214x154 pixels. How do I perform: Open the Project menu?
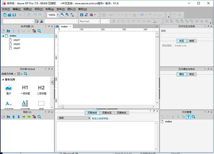pyautogui.click(x=39, y=9)
